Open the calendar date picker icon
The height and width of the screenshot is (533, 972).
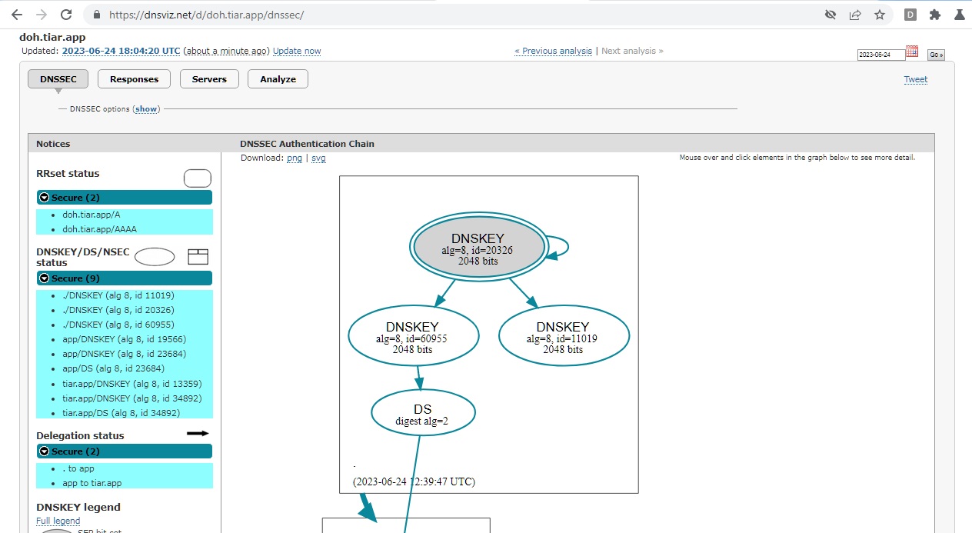point(912,52)
